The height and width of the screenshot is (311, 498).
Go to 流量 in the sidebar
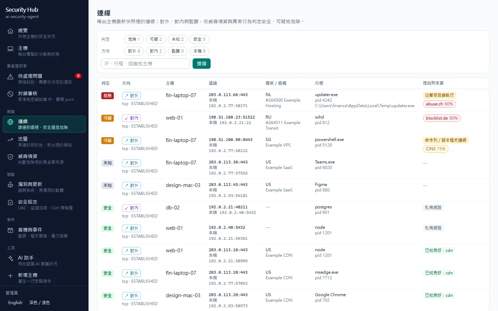[44, 142]
